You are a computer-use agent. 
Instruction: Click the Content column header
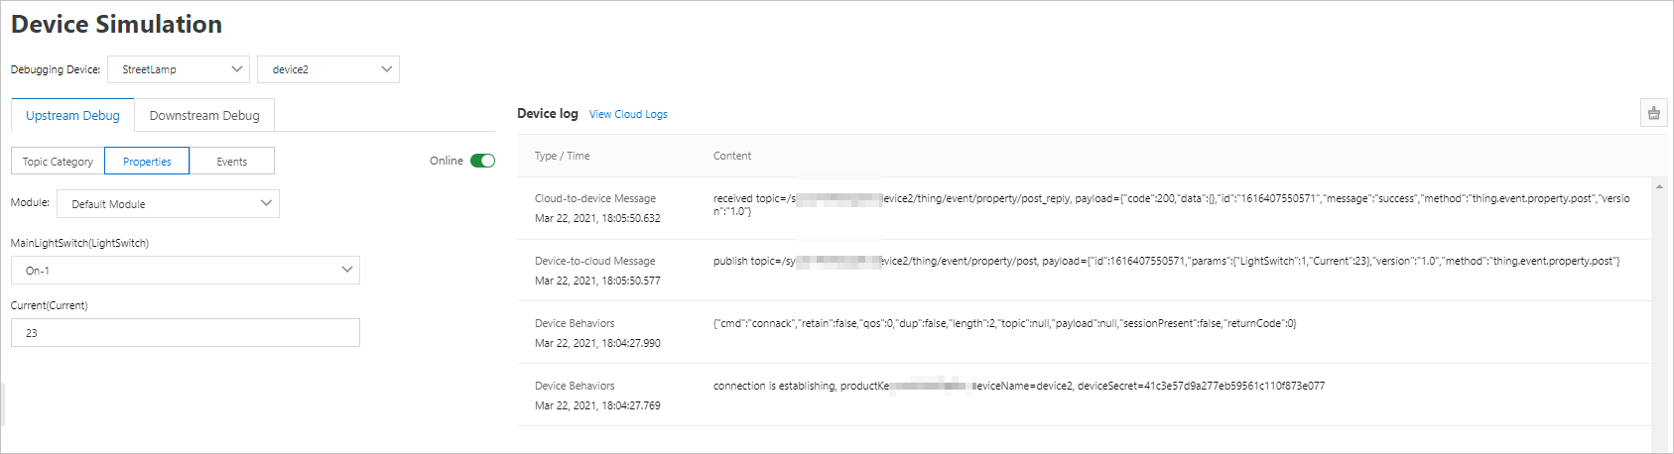732,156
